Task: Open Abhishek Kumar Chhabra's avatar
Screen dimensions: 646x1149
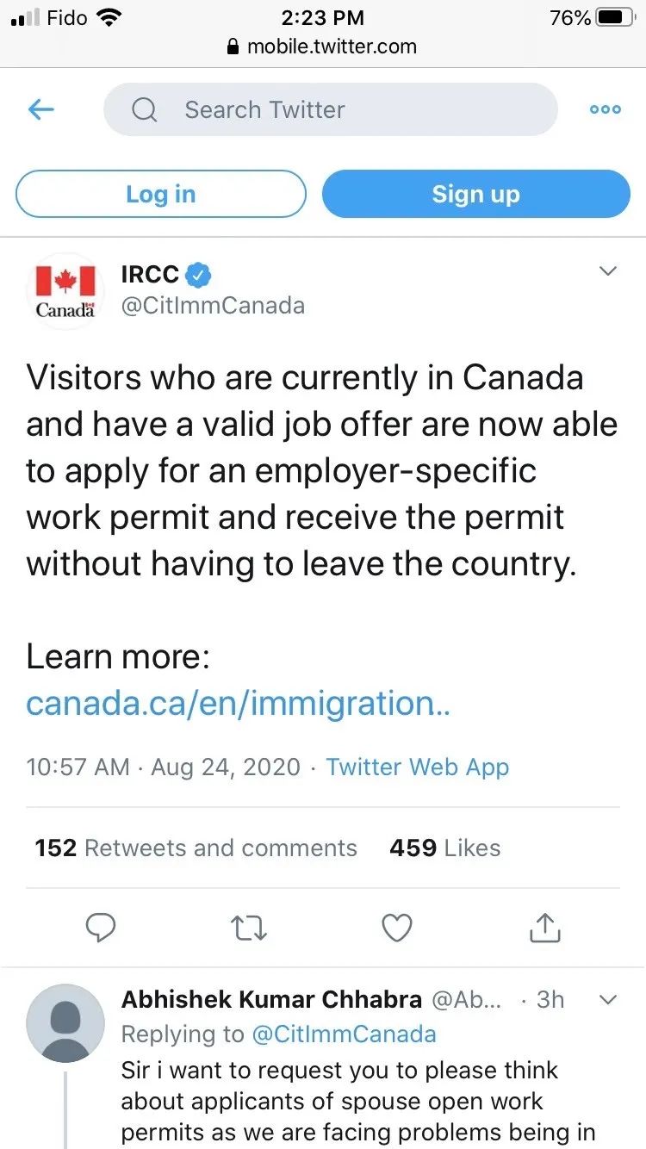Action: [x=65, y=1023]
